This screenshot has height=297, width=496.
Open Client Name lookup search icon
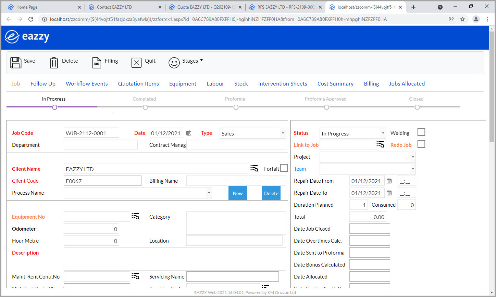[254, 168]
